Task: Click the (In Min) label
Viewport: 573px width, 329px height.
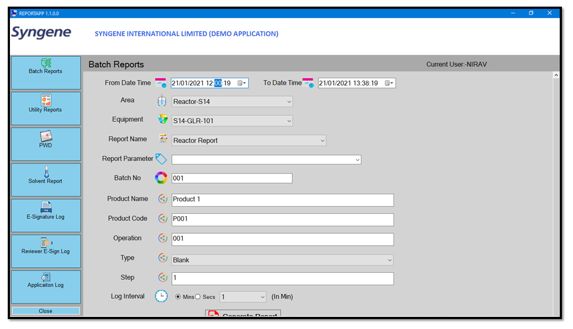Action: click(x=282, y=296)
